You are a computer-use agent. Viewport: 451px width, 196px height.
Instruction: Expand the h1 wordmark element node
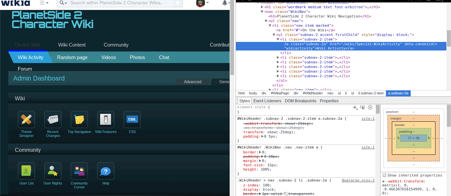(262, 7)
